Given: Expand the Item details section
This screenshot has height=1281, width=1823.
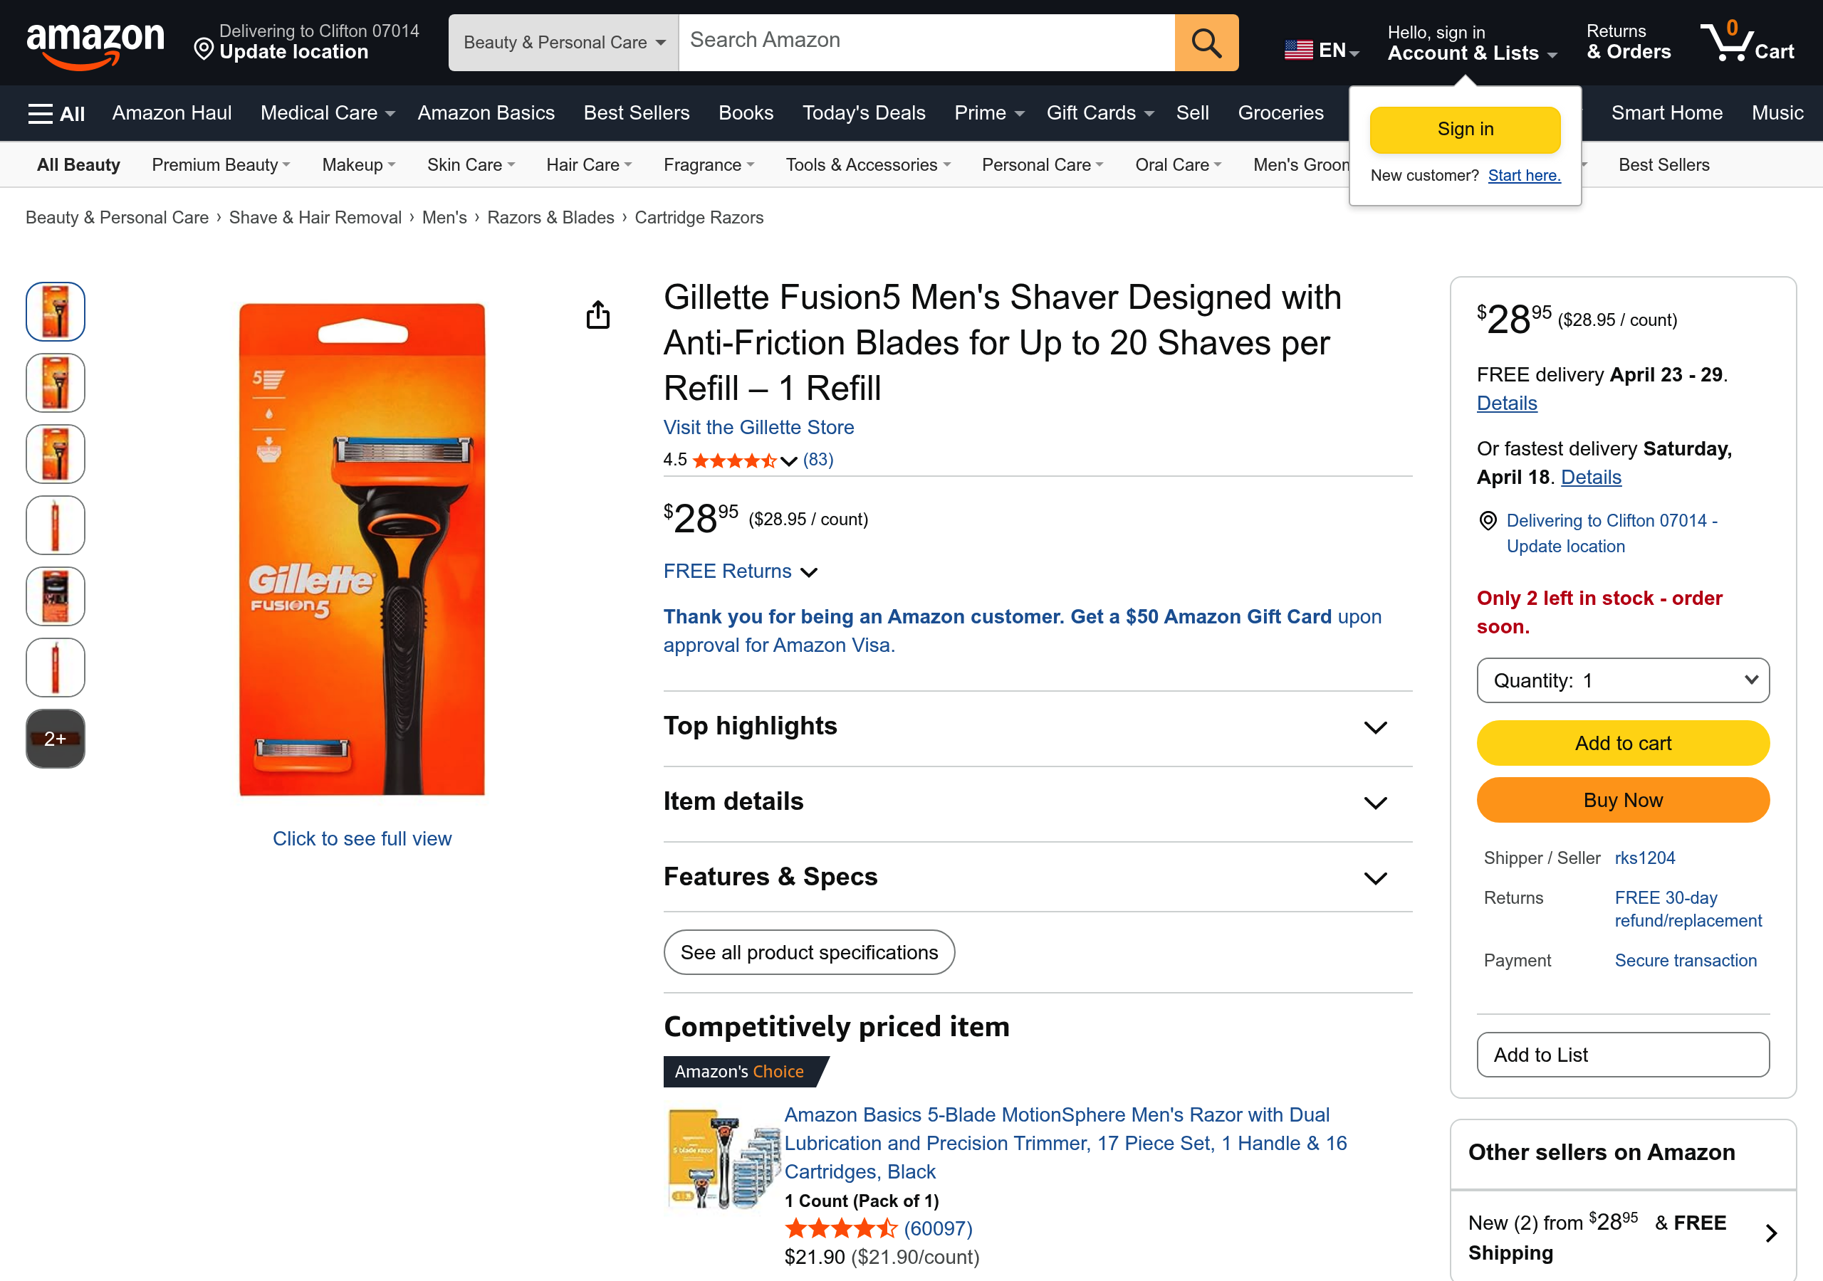Looking at the screenshot, I should (1376, 803).
